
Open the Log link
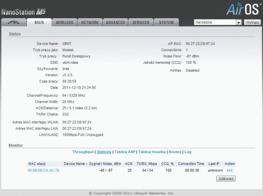(x=188, y=152)
